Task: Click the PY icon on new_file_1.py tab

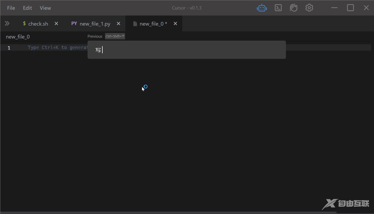Action: point(74,23)
